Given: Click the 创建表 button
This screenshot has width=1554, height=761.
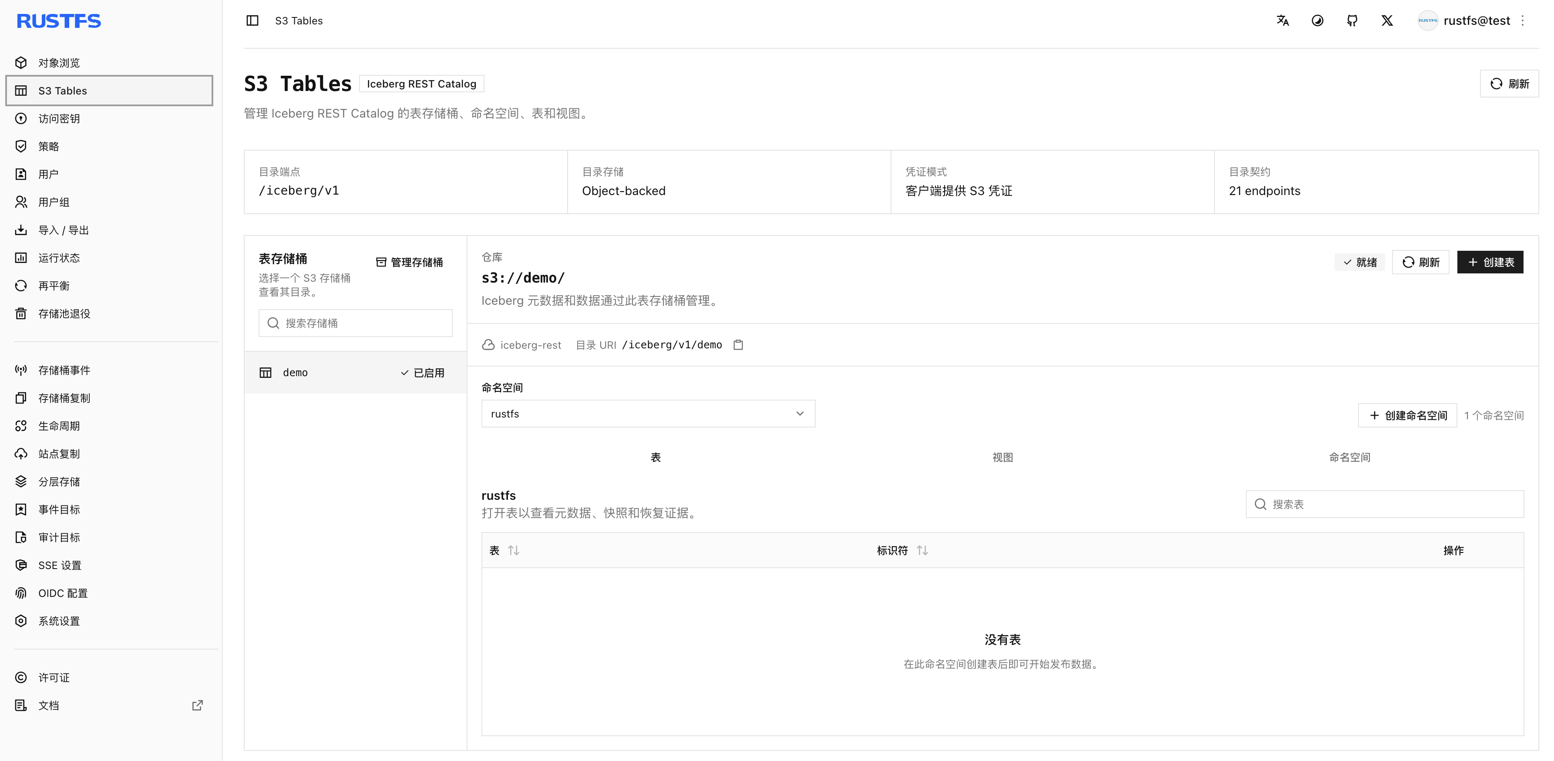Looking at the screenshot, I should pos(1490,263).
